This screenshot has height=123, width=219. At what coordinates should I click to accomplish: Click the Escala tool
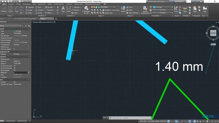(x=39, y=13)
